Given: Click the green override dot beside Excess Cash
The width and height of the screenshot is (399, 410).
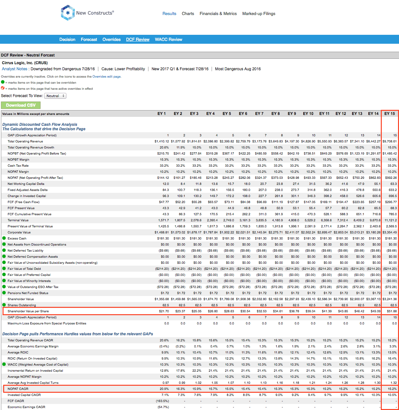Looking at the screenshot, I should click(4, 238).
